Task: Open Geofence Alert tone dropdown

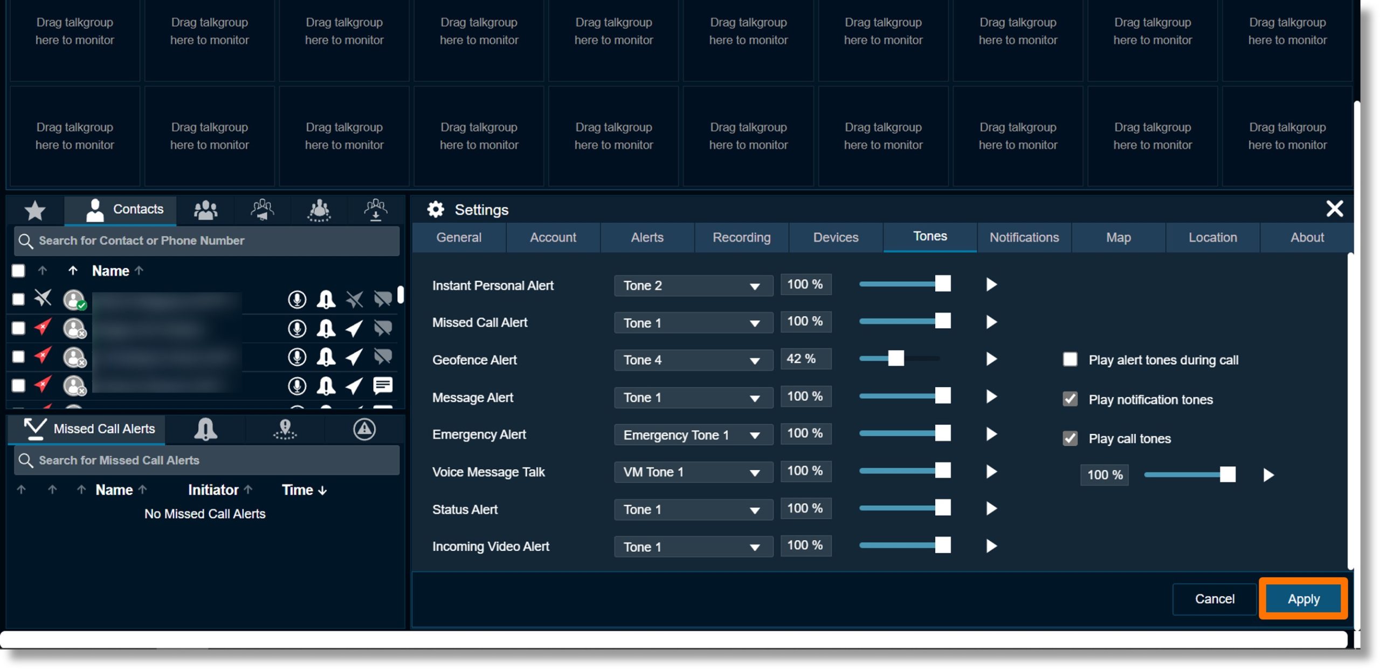Action: (693, 360)
